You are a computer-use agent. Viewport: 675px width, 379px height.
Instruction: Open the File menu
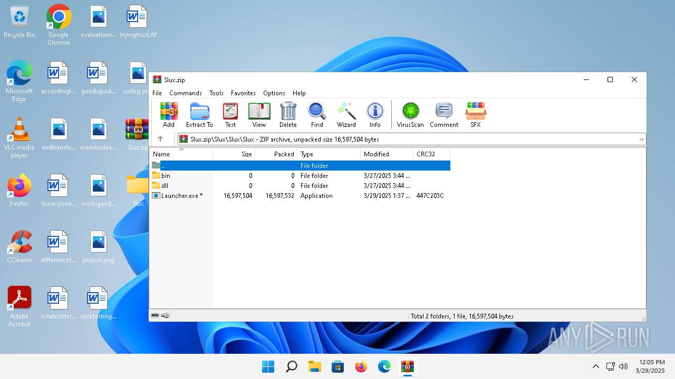pos(157,93)
